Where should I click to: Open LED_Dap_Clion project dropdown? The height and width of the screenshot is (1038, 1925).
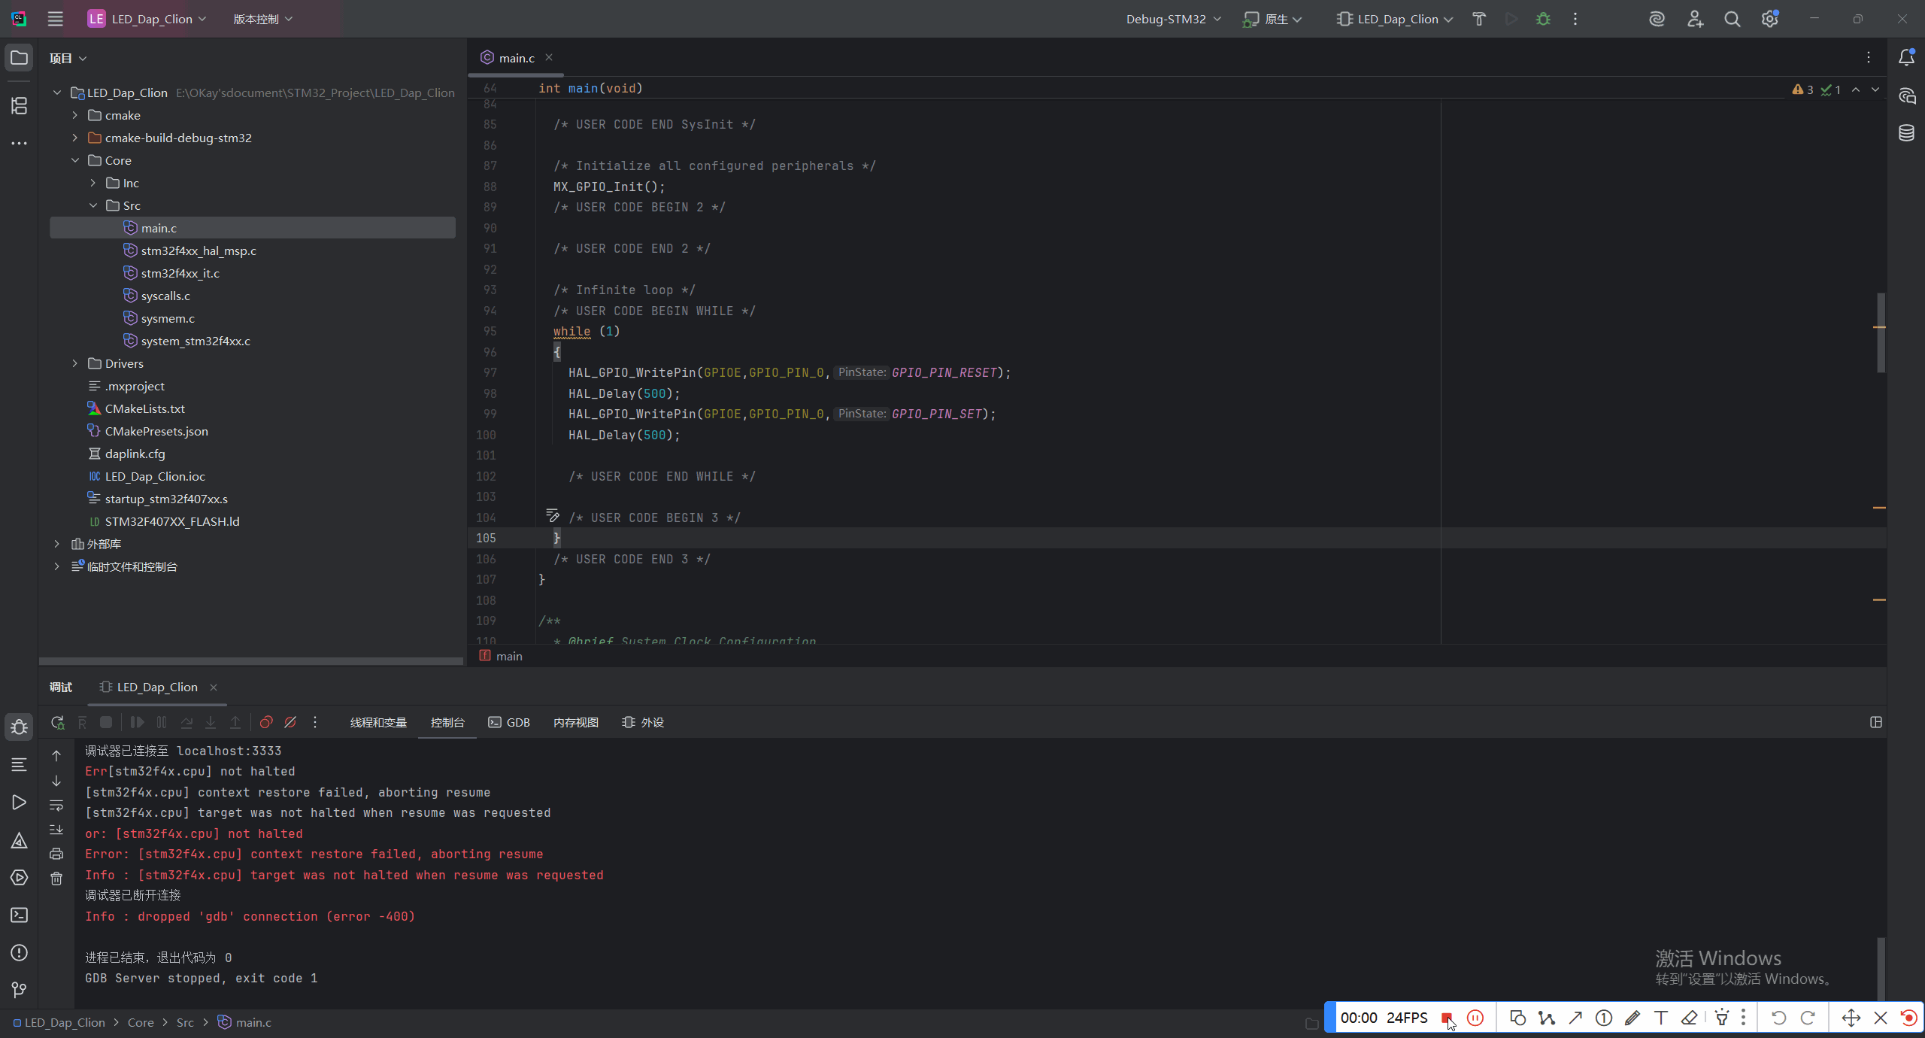[x=147, y=19]
